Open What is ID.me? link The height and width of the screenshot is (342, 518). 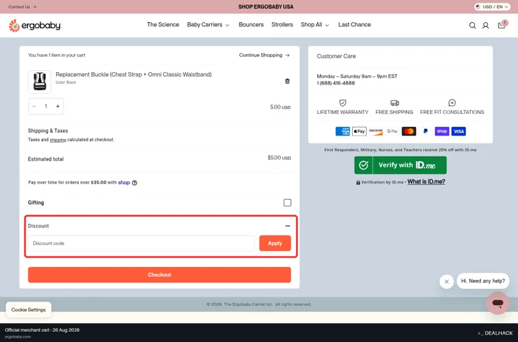click(x=426, y=181)
